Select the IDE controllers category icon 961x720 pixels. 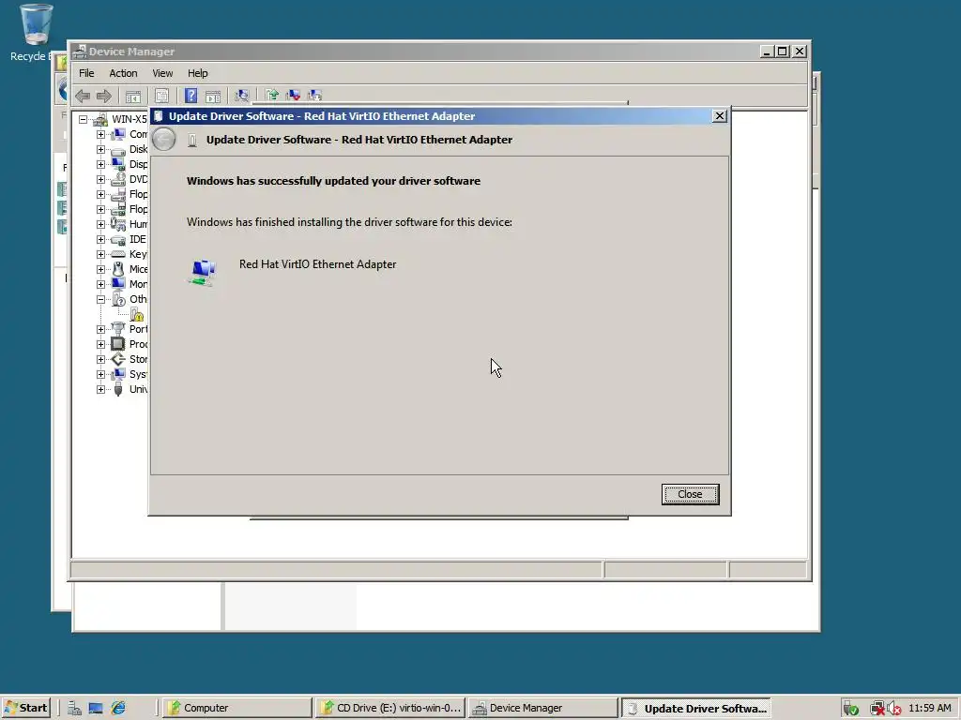[x=118, y=240]
